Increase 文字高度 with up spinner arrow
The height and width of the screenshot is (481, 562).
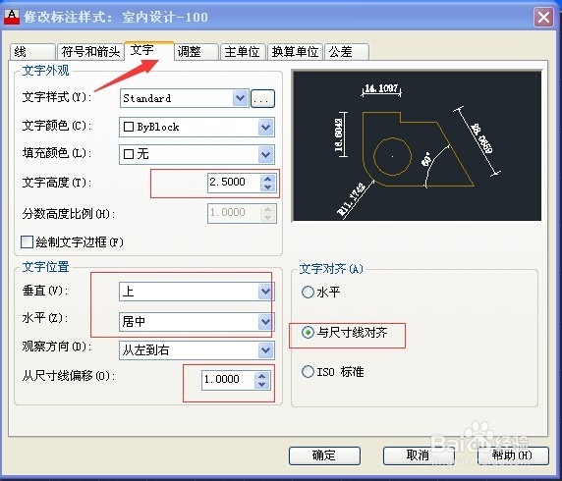(x=268, y=179)
